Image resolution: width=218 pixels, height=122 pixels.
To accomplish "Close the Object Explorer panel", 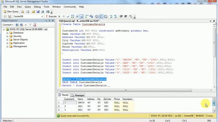I will click(53, 21).
